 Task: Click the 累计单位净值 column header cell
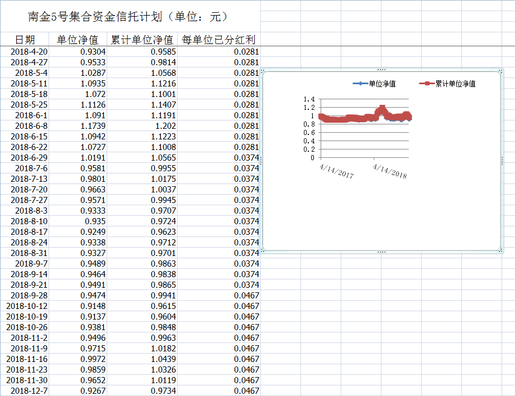coord(142,40)
